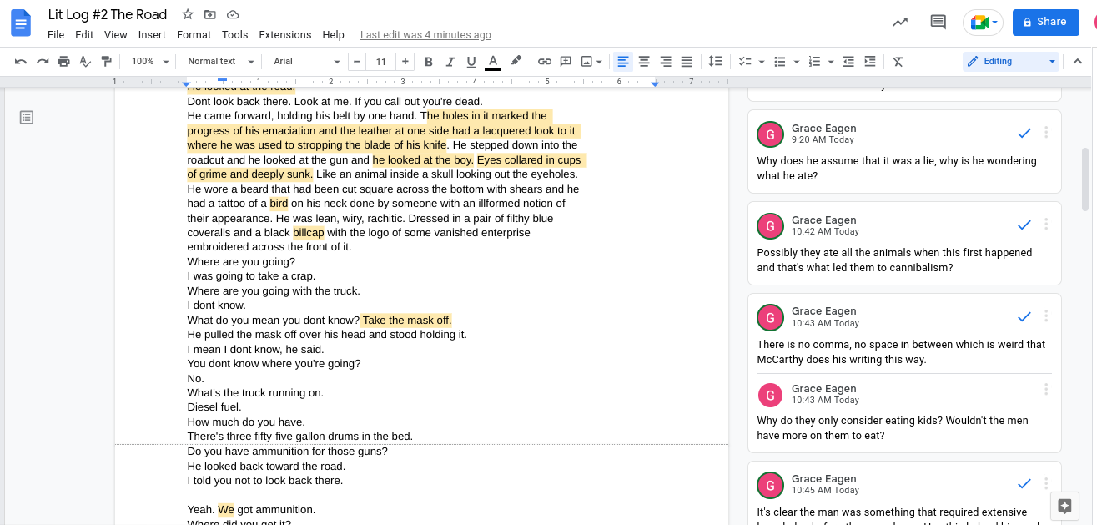Viewport: 1097px width, 525px height.
Task: Click the Print icon in toolbar
Action: pos(63,62)
